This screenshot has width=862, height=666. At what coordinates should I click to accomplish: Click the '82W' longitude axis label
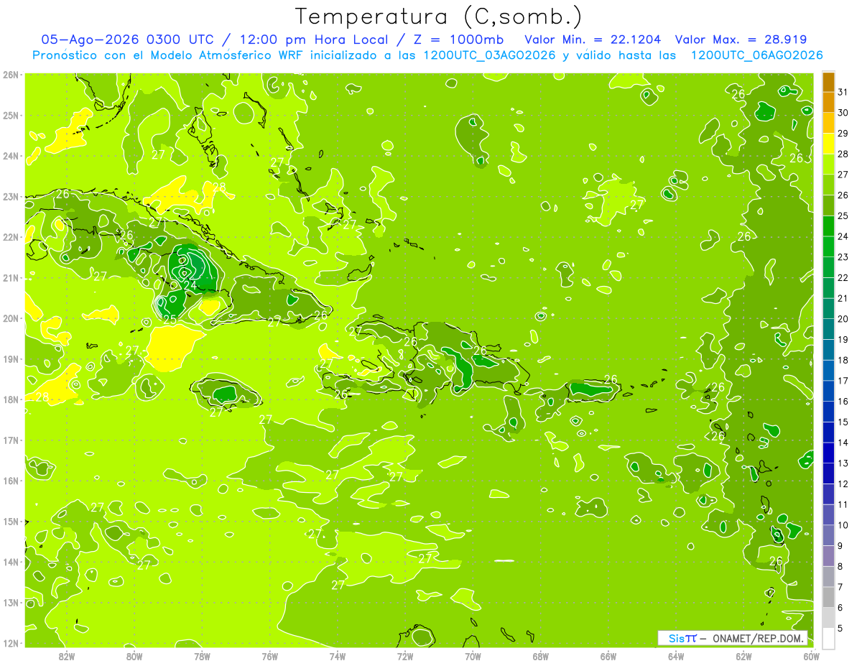[x=66, y=655]
